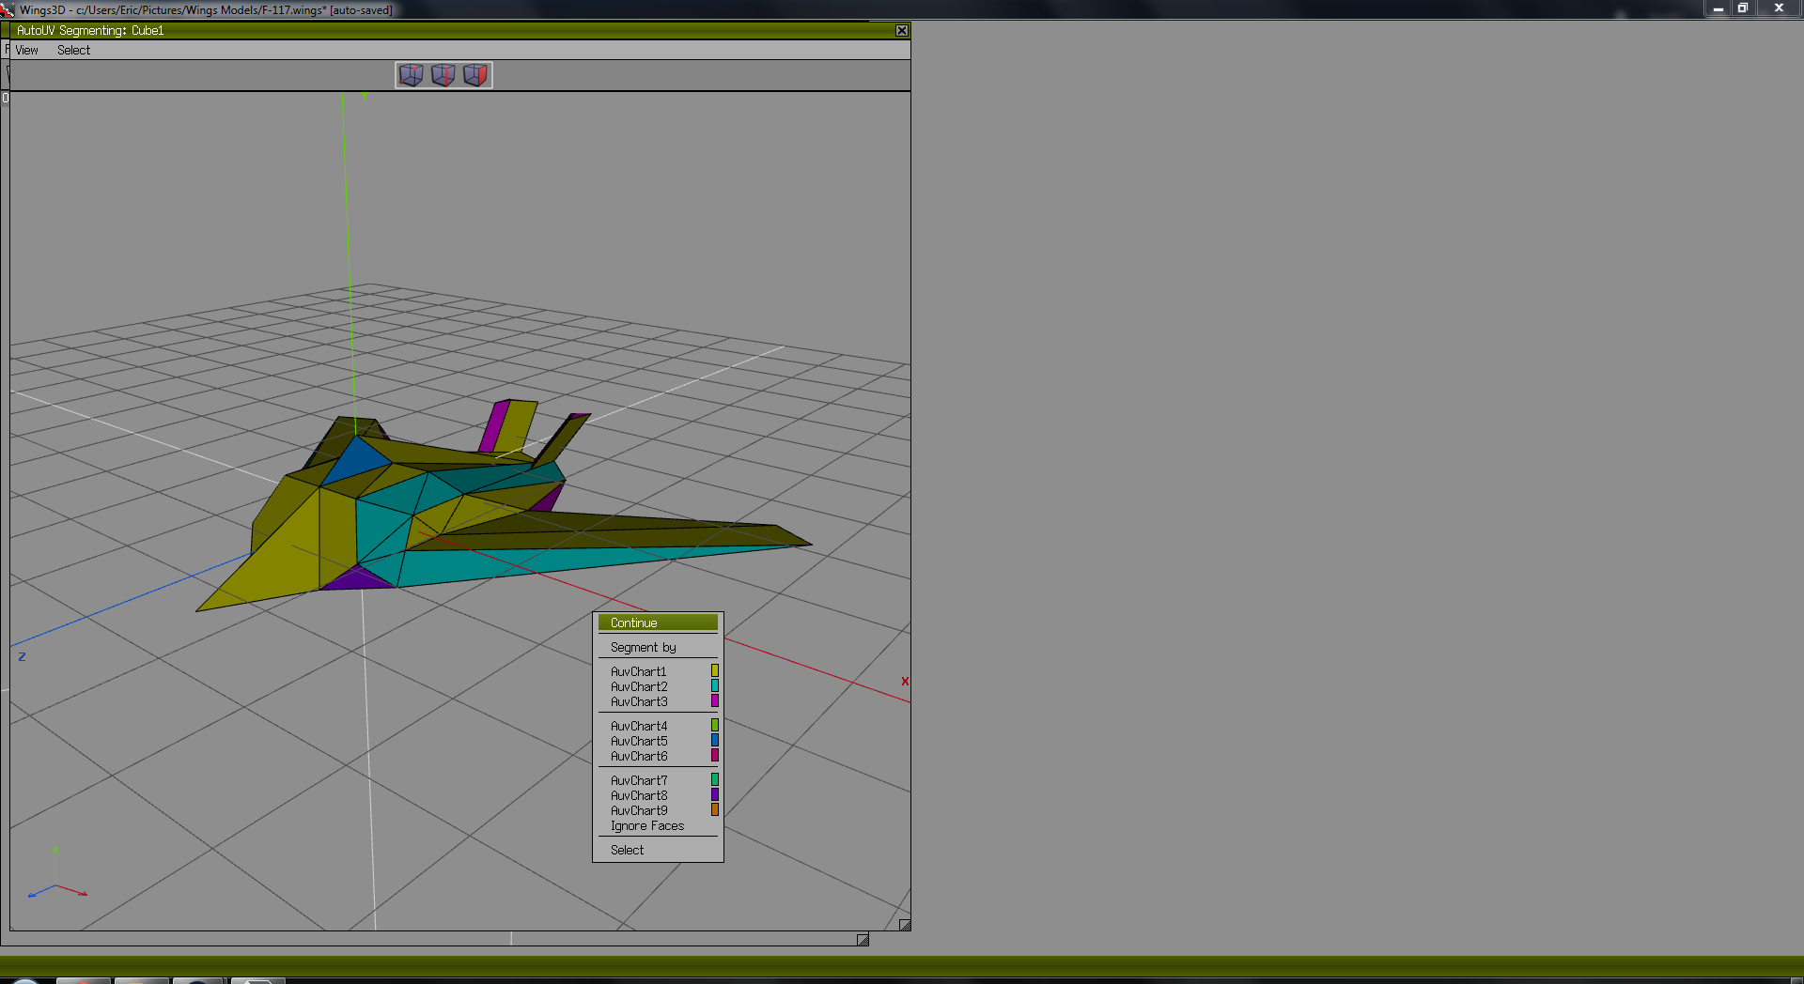Click the AutoUV window bottom-right resize handle
The height and width of the screenshot is (984, 1804).
tap(905, 926)
